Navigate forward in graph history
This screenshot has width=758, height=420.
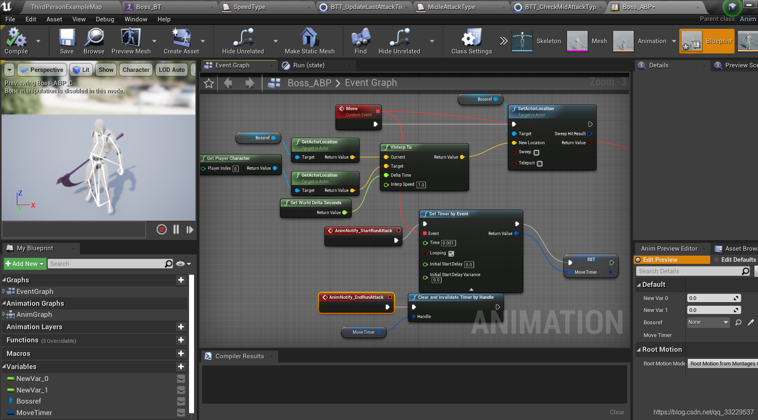(x=249, y=83)
